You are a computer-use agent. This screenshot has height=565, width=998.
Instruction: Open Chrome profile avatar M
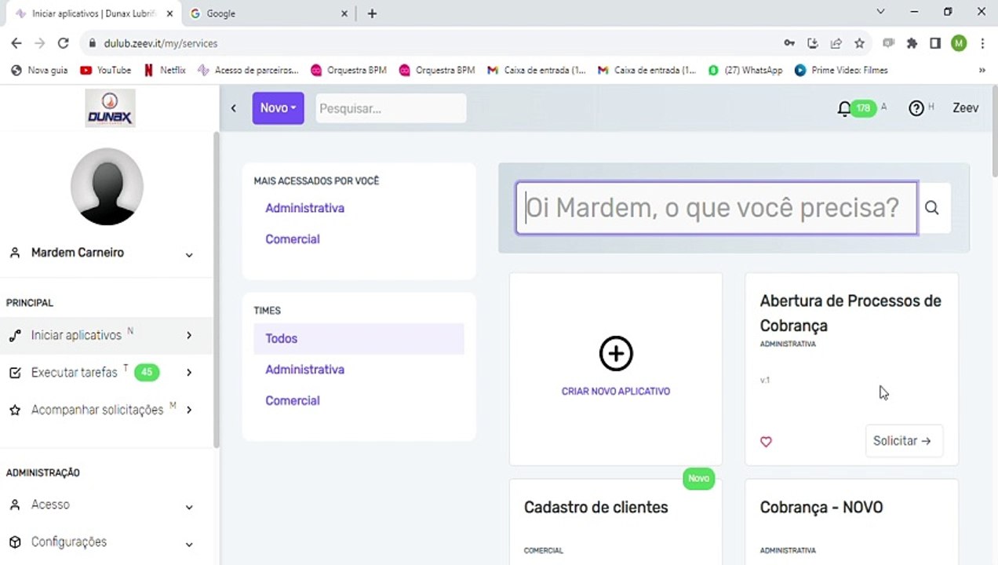[x=959, y=43]
